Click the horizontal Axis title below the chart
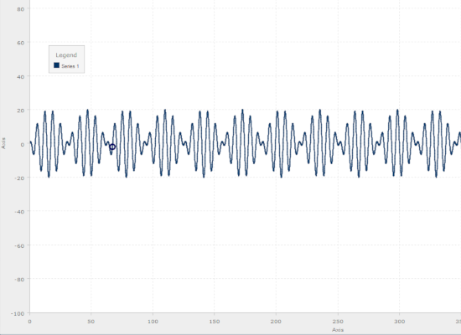The width and height of the screenshot is (461, 335). tap(338, 330)
